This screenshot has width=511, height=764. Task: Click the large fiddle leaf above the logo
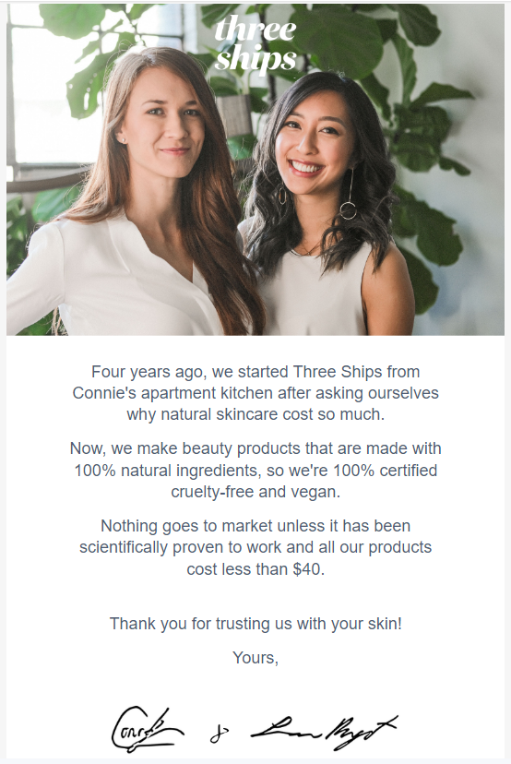[x=341, y=39]
